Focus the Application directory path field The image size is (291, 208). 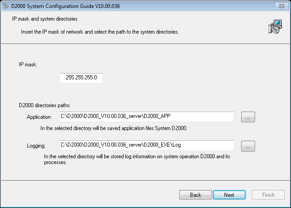[147, 117]
